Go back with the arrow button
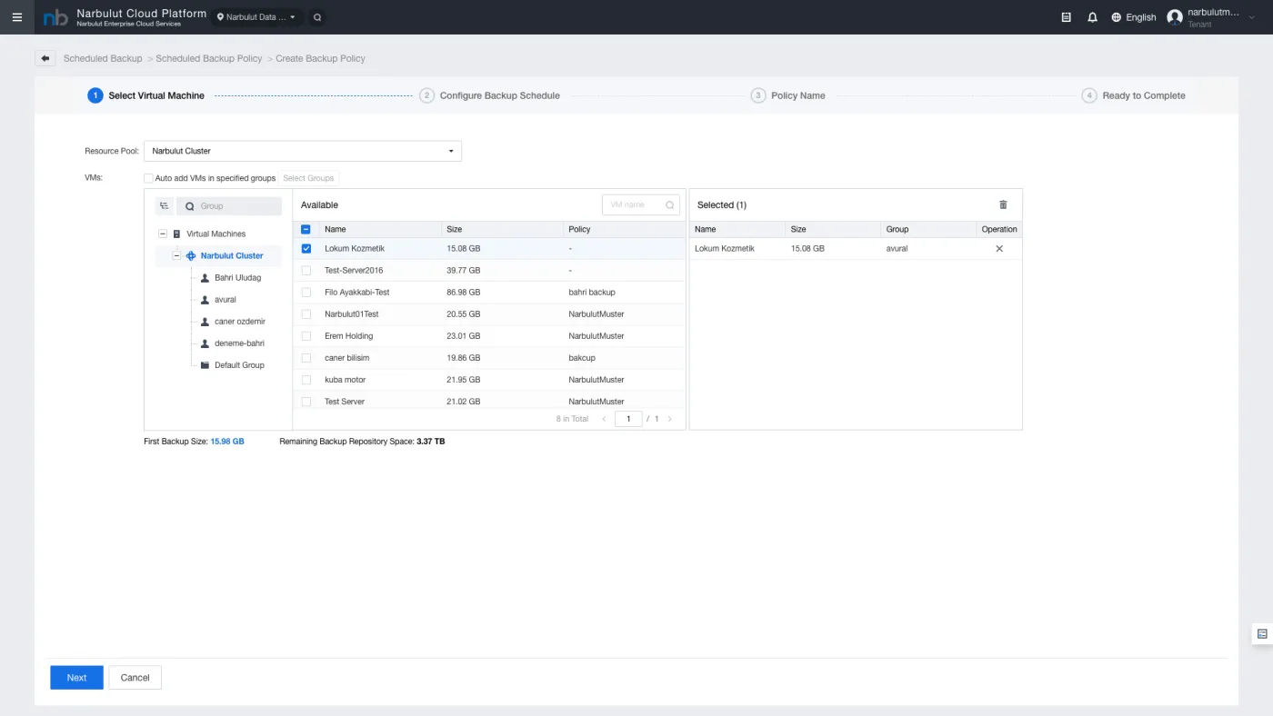The width and height of the screenshot is (1273, 716). click(x=45, y=58)
